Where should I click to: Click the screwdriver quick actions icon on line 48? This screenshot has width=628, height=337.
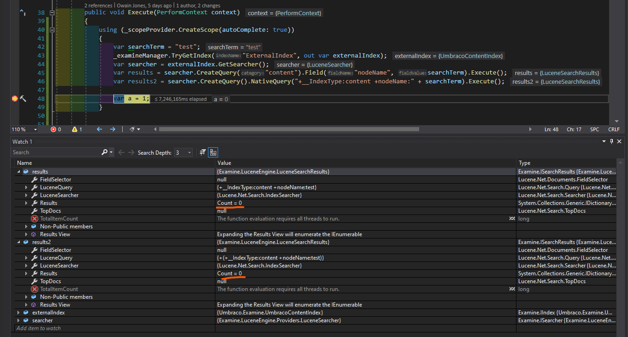pos(23,99)
